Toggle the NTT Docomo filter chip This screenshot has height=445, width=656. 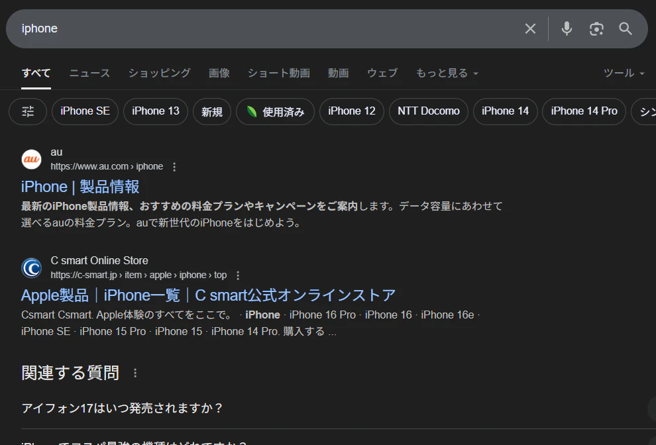tap(429, 111)
